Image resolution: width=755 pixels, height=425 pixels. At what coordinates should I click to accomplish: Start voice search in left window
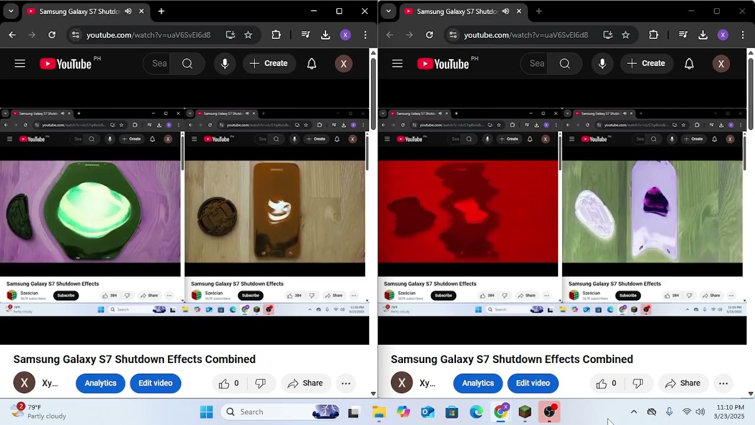tap(225, 64)
